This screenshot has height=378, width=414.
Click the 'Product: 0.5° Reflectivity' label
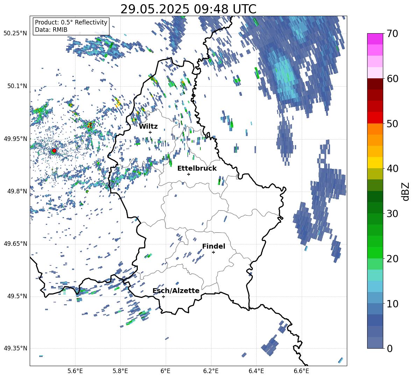click(x=71, y=22)
